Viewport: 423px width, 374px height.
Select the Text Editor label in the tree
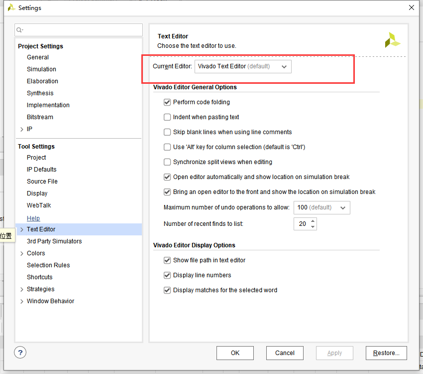pos(41,229)
